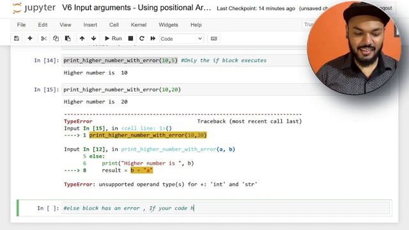Viewport: 409px width, 230px height.
Task: Open the Help menu
Action: [x=196, y=25]
